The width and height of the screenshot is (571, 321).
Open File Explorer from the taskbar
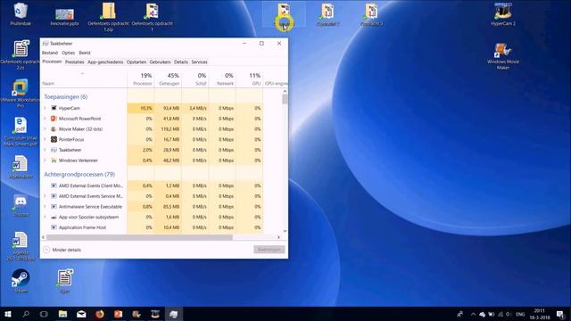(x=62, y=314)
